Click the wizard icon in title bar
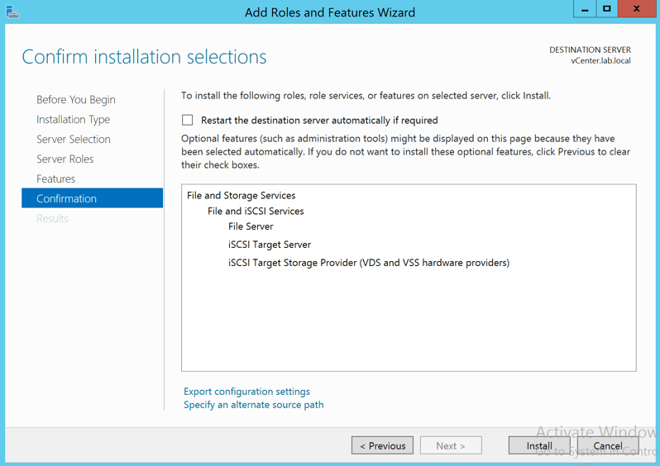 tap(12, 12)
